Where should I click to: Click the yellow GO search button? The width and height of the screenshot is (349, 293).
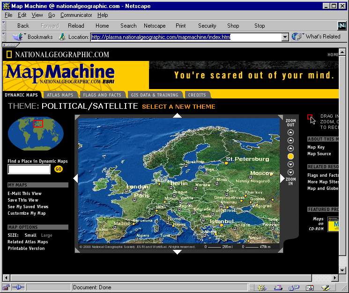(x=58, y=169)
